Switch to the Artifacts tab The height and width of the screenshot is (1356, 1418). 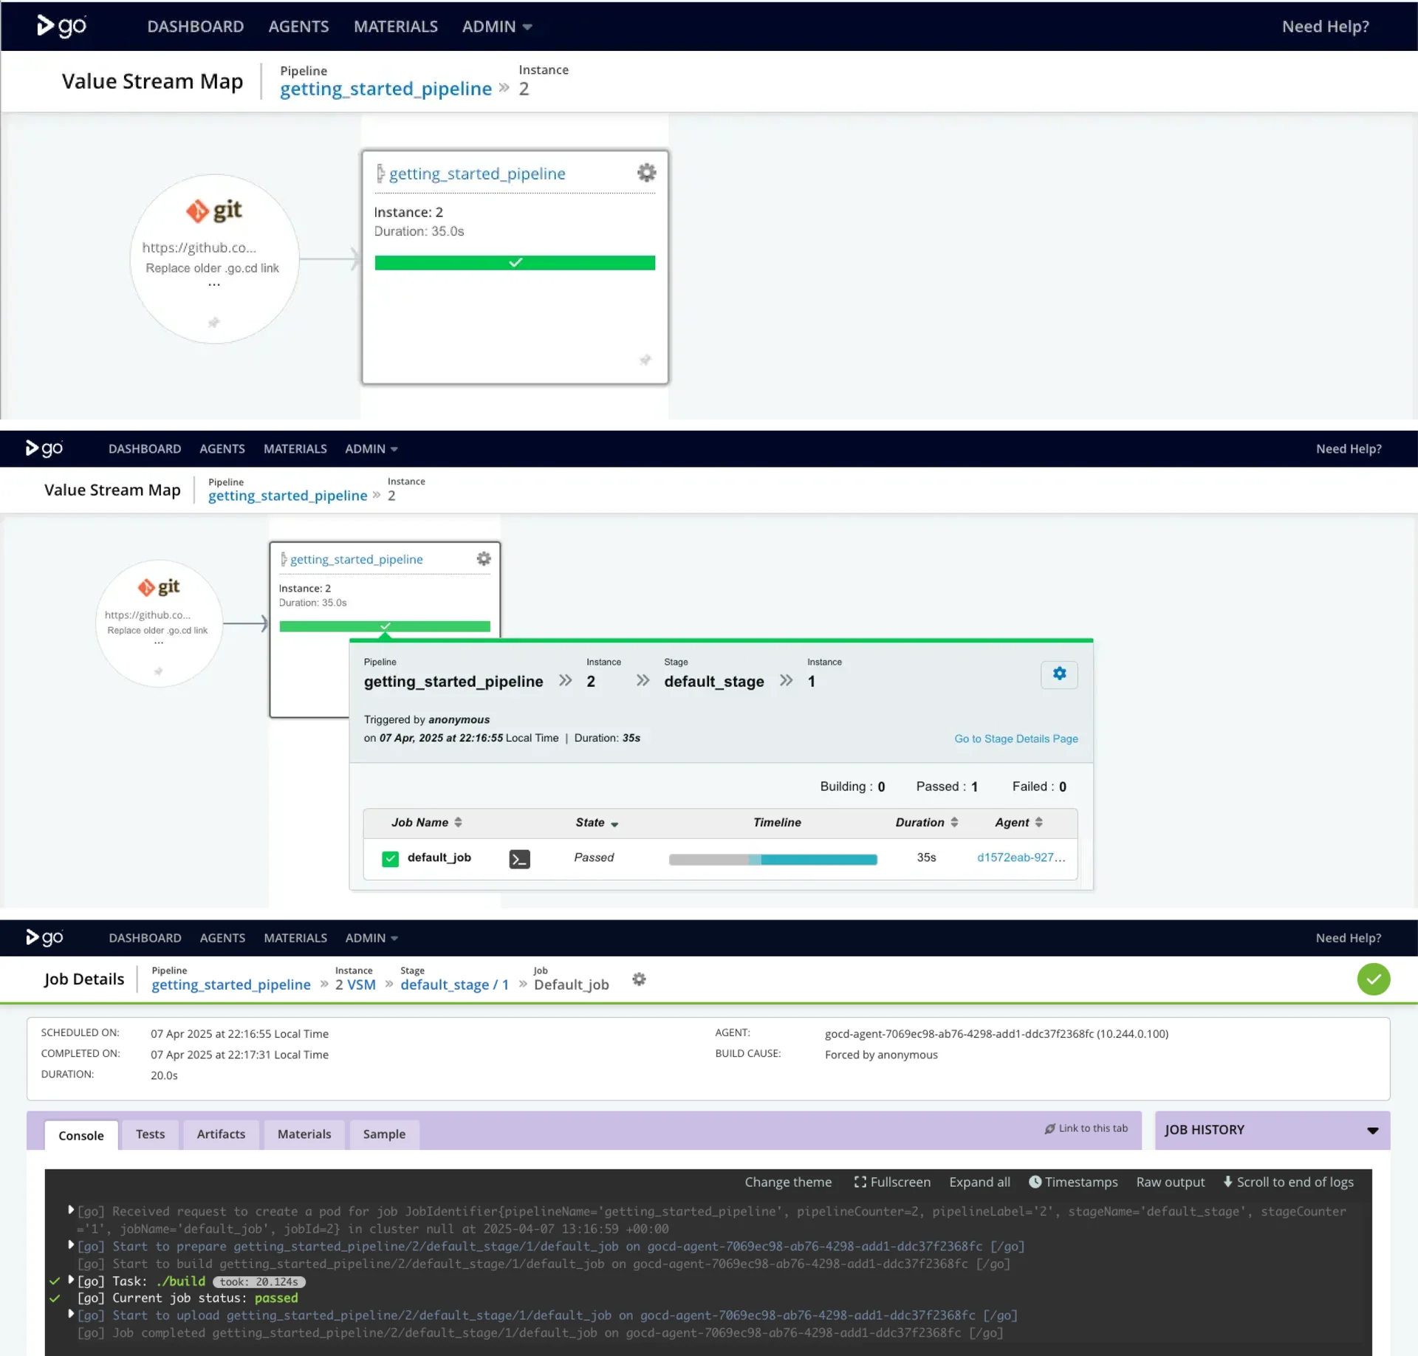coord(221,1134)
